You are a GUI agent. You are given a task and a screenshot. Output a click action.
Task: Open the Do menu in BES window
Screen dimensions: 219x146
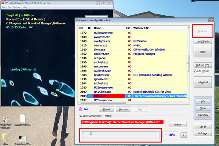click(9, 7)
